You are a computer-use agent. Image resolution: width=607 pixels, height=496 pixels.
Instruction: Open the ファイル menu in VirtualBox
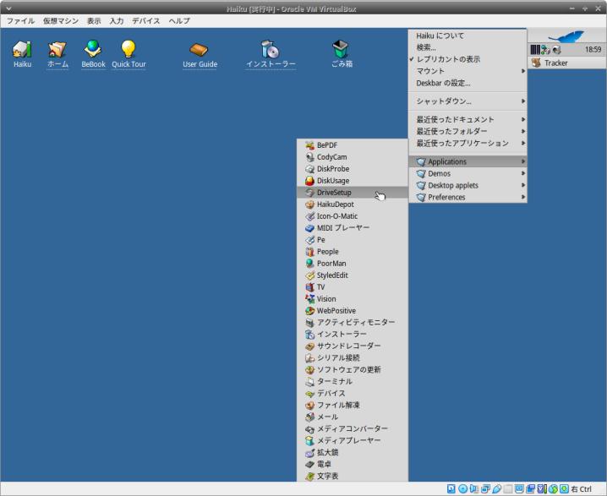[x=20, y=21]
